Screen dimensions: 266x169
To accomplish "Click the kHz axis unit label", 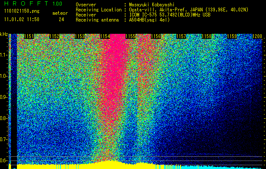I will pos(4,34).
